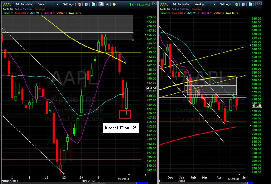Click the AAPL ticker symbol in Daily chart

7,4
